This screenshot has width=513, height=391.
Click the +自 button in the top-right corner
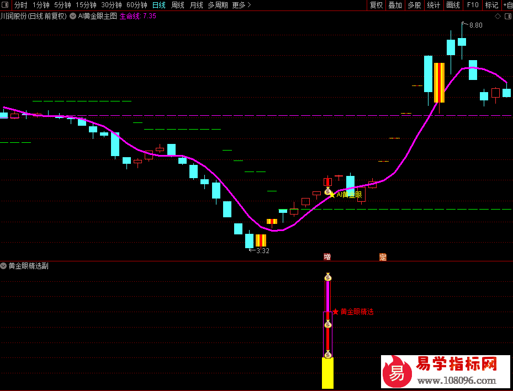tap(507, 5)
